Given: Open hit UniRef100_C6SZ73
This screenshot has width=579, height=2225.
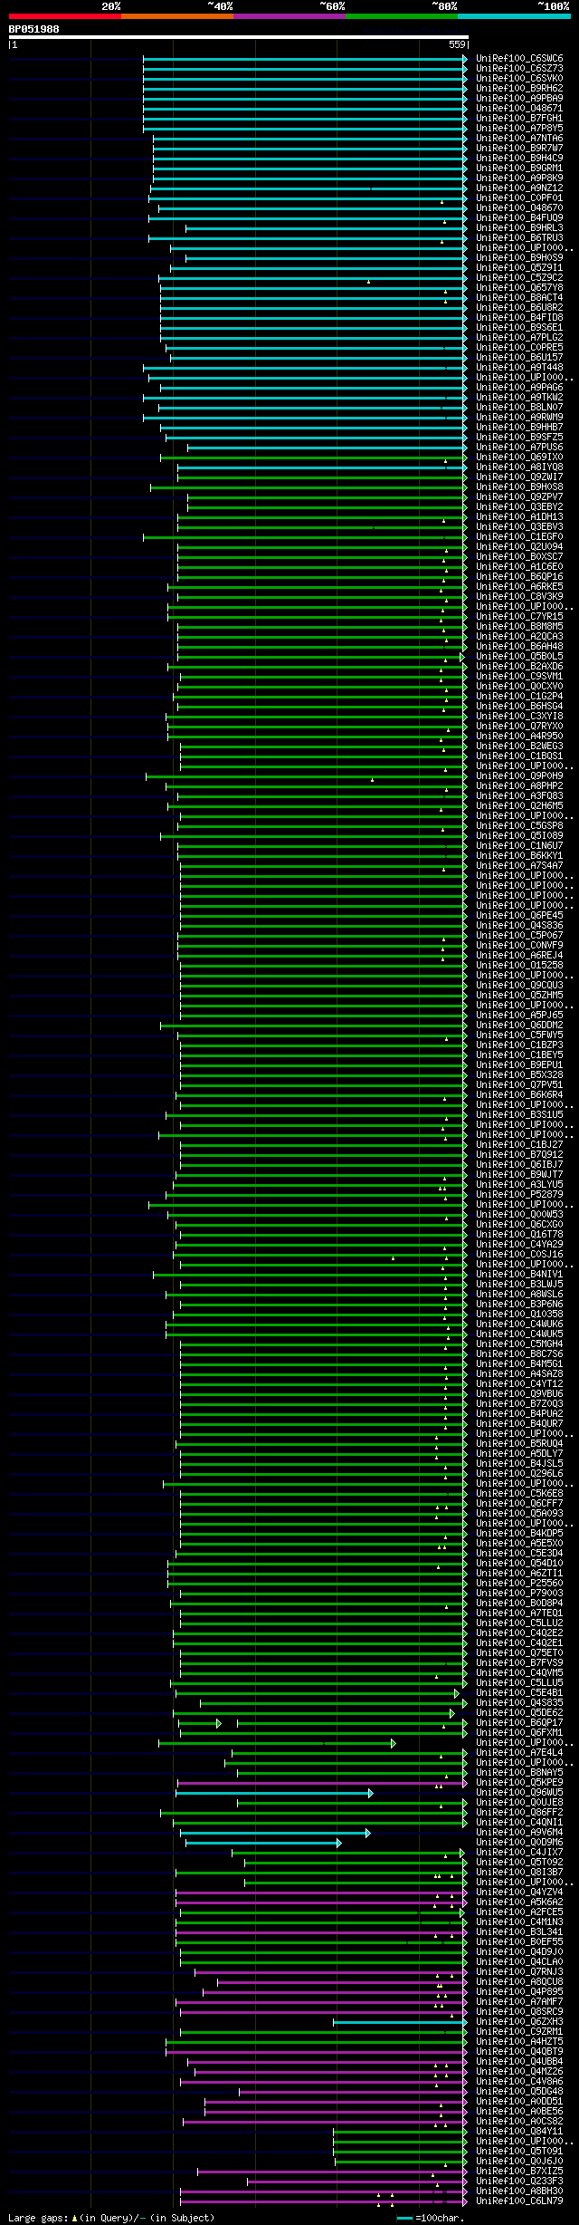Looking at the screenshot, I should (519, 69).
